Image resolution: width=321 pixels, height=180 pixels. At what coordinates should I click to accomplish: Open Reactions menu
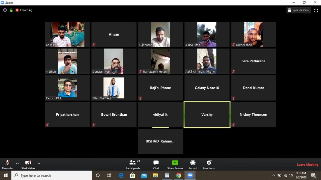click(209, 165)
